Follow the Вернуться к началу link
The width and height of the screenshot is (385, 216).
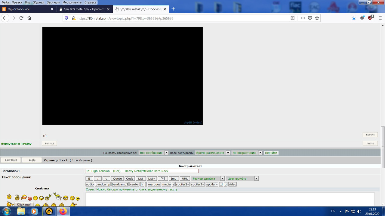(16, 144)
